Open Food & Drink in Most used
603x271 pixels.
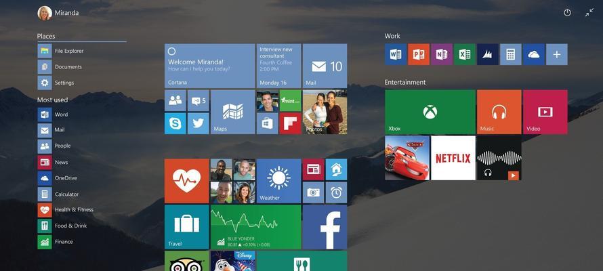pyautogui.click(x=63, y=226)
